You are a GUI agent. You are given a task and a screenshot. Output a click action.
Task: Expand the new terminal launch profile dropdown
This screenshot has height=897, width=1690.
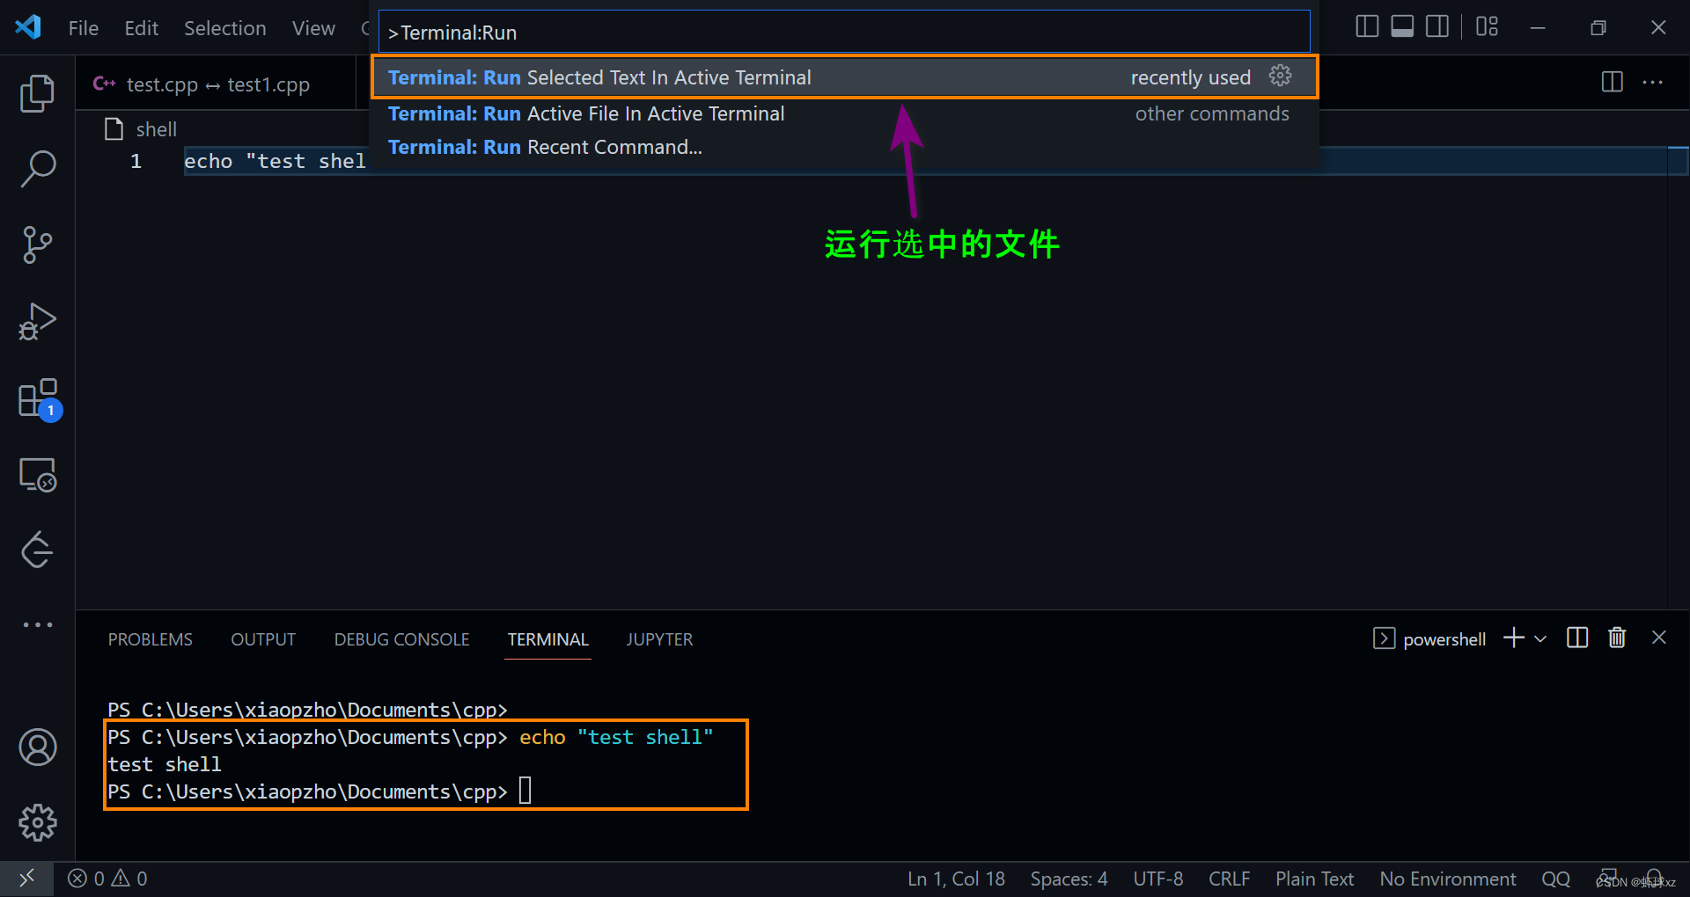(1540, 639)
